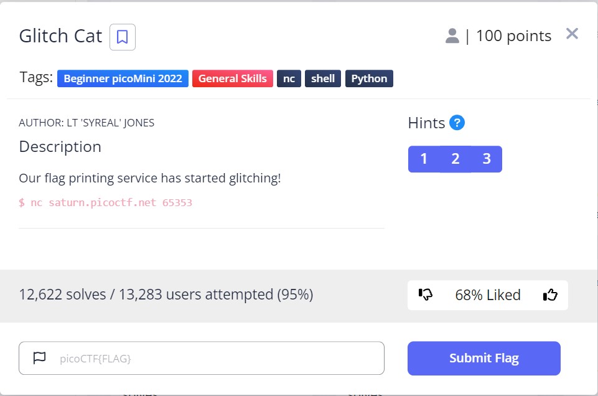Focus the picoCTF{FLAG} input field
This screenshot has width=598, height=396.
pos(202,358)
